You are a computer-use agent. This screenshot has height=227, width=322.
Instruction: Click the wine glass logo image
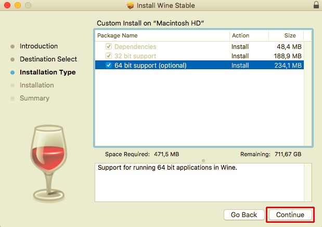click(49, 163)
